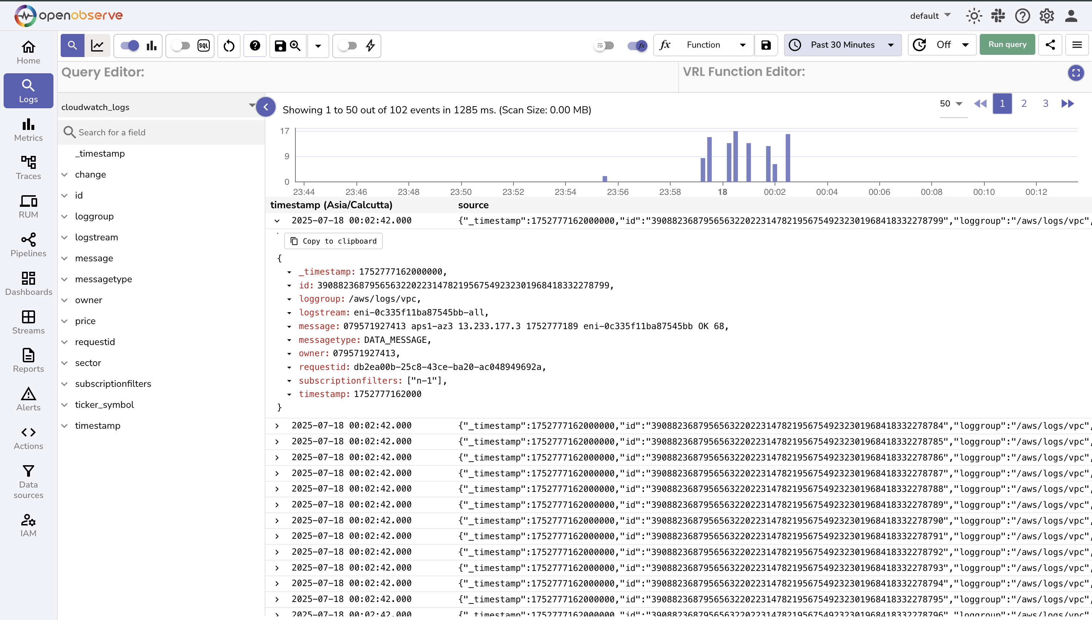Click the refresh query icon
1092x620 pixels.
tap(229, 45)
